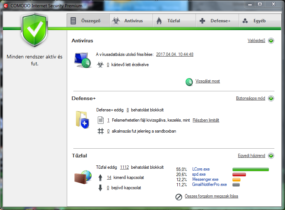285x210 pixels.
Task: Open the Egyéb tab
Action: [260, 21]
